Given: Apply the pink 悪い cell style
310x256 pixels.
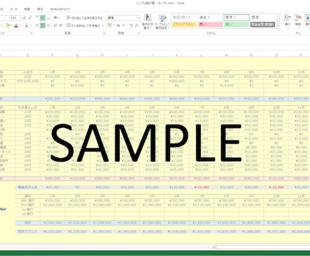Looking at the screenshot, I should pyautogui.click(x=210, y=24).
